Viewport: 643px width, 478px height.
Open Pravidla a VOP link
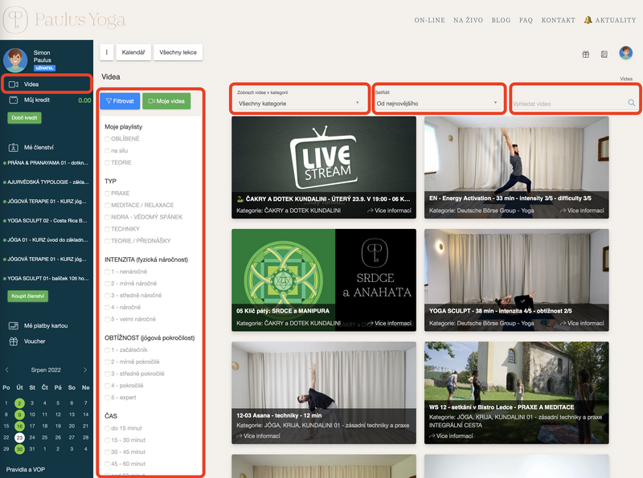coord(26,469)
